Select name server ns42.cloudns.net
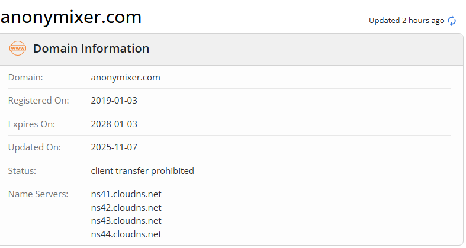 (126, 207)
